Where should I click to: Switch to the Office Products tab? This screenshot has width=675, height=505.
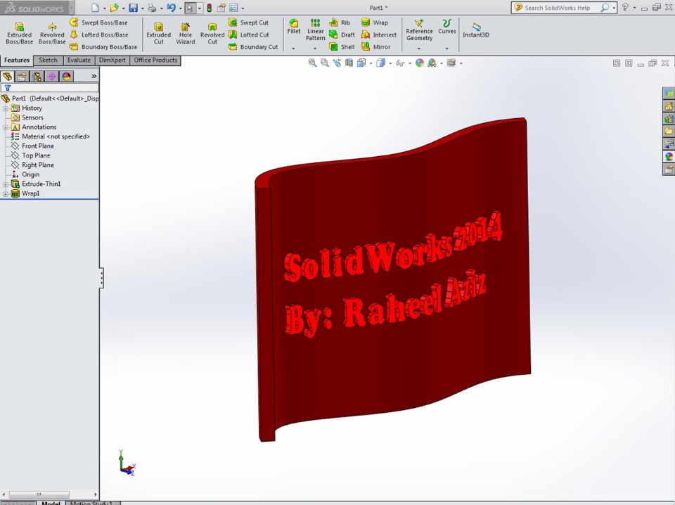[x=155, y=60]
